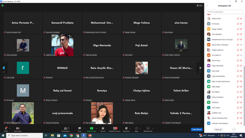Open Breakout Rooms

115,129
